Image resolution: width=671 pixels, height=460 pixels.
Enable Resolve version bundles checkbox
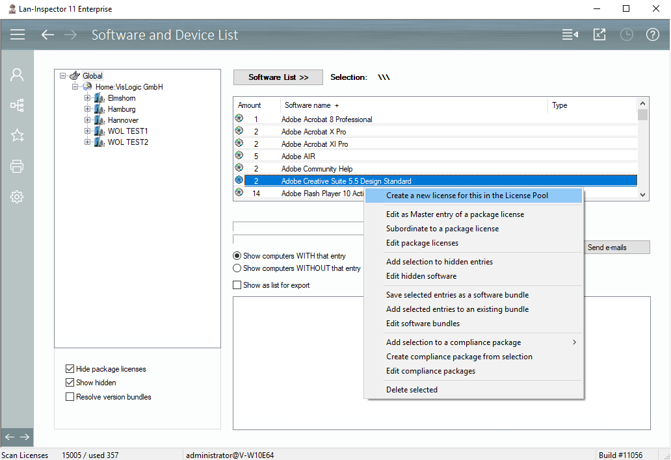(70, 397)
